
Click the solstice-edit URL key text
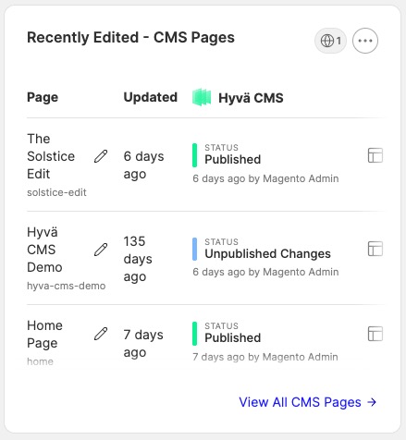point(56,192)
